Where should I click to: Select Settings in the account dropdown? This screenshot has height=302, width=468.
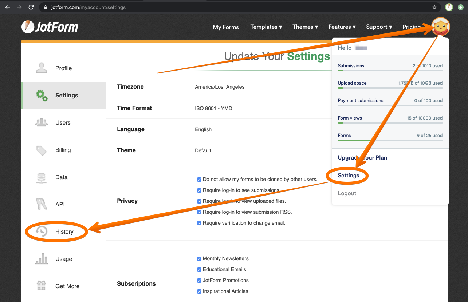coord(349,176)
